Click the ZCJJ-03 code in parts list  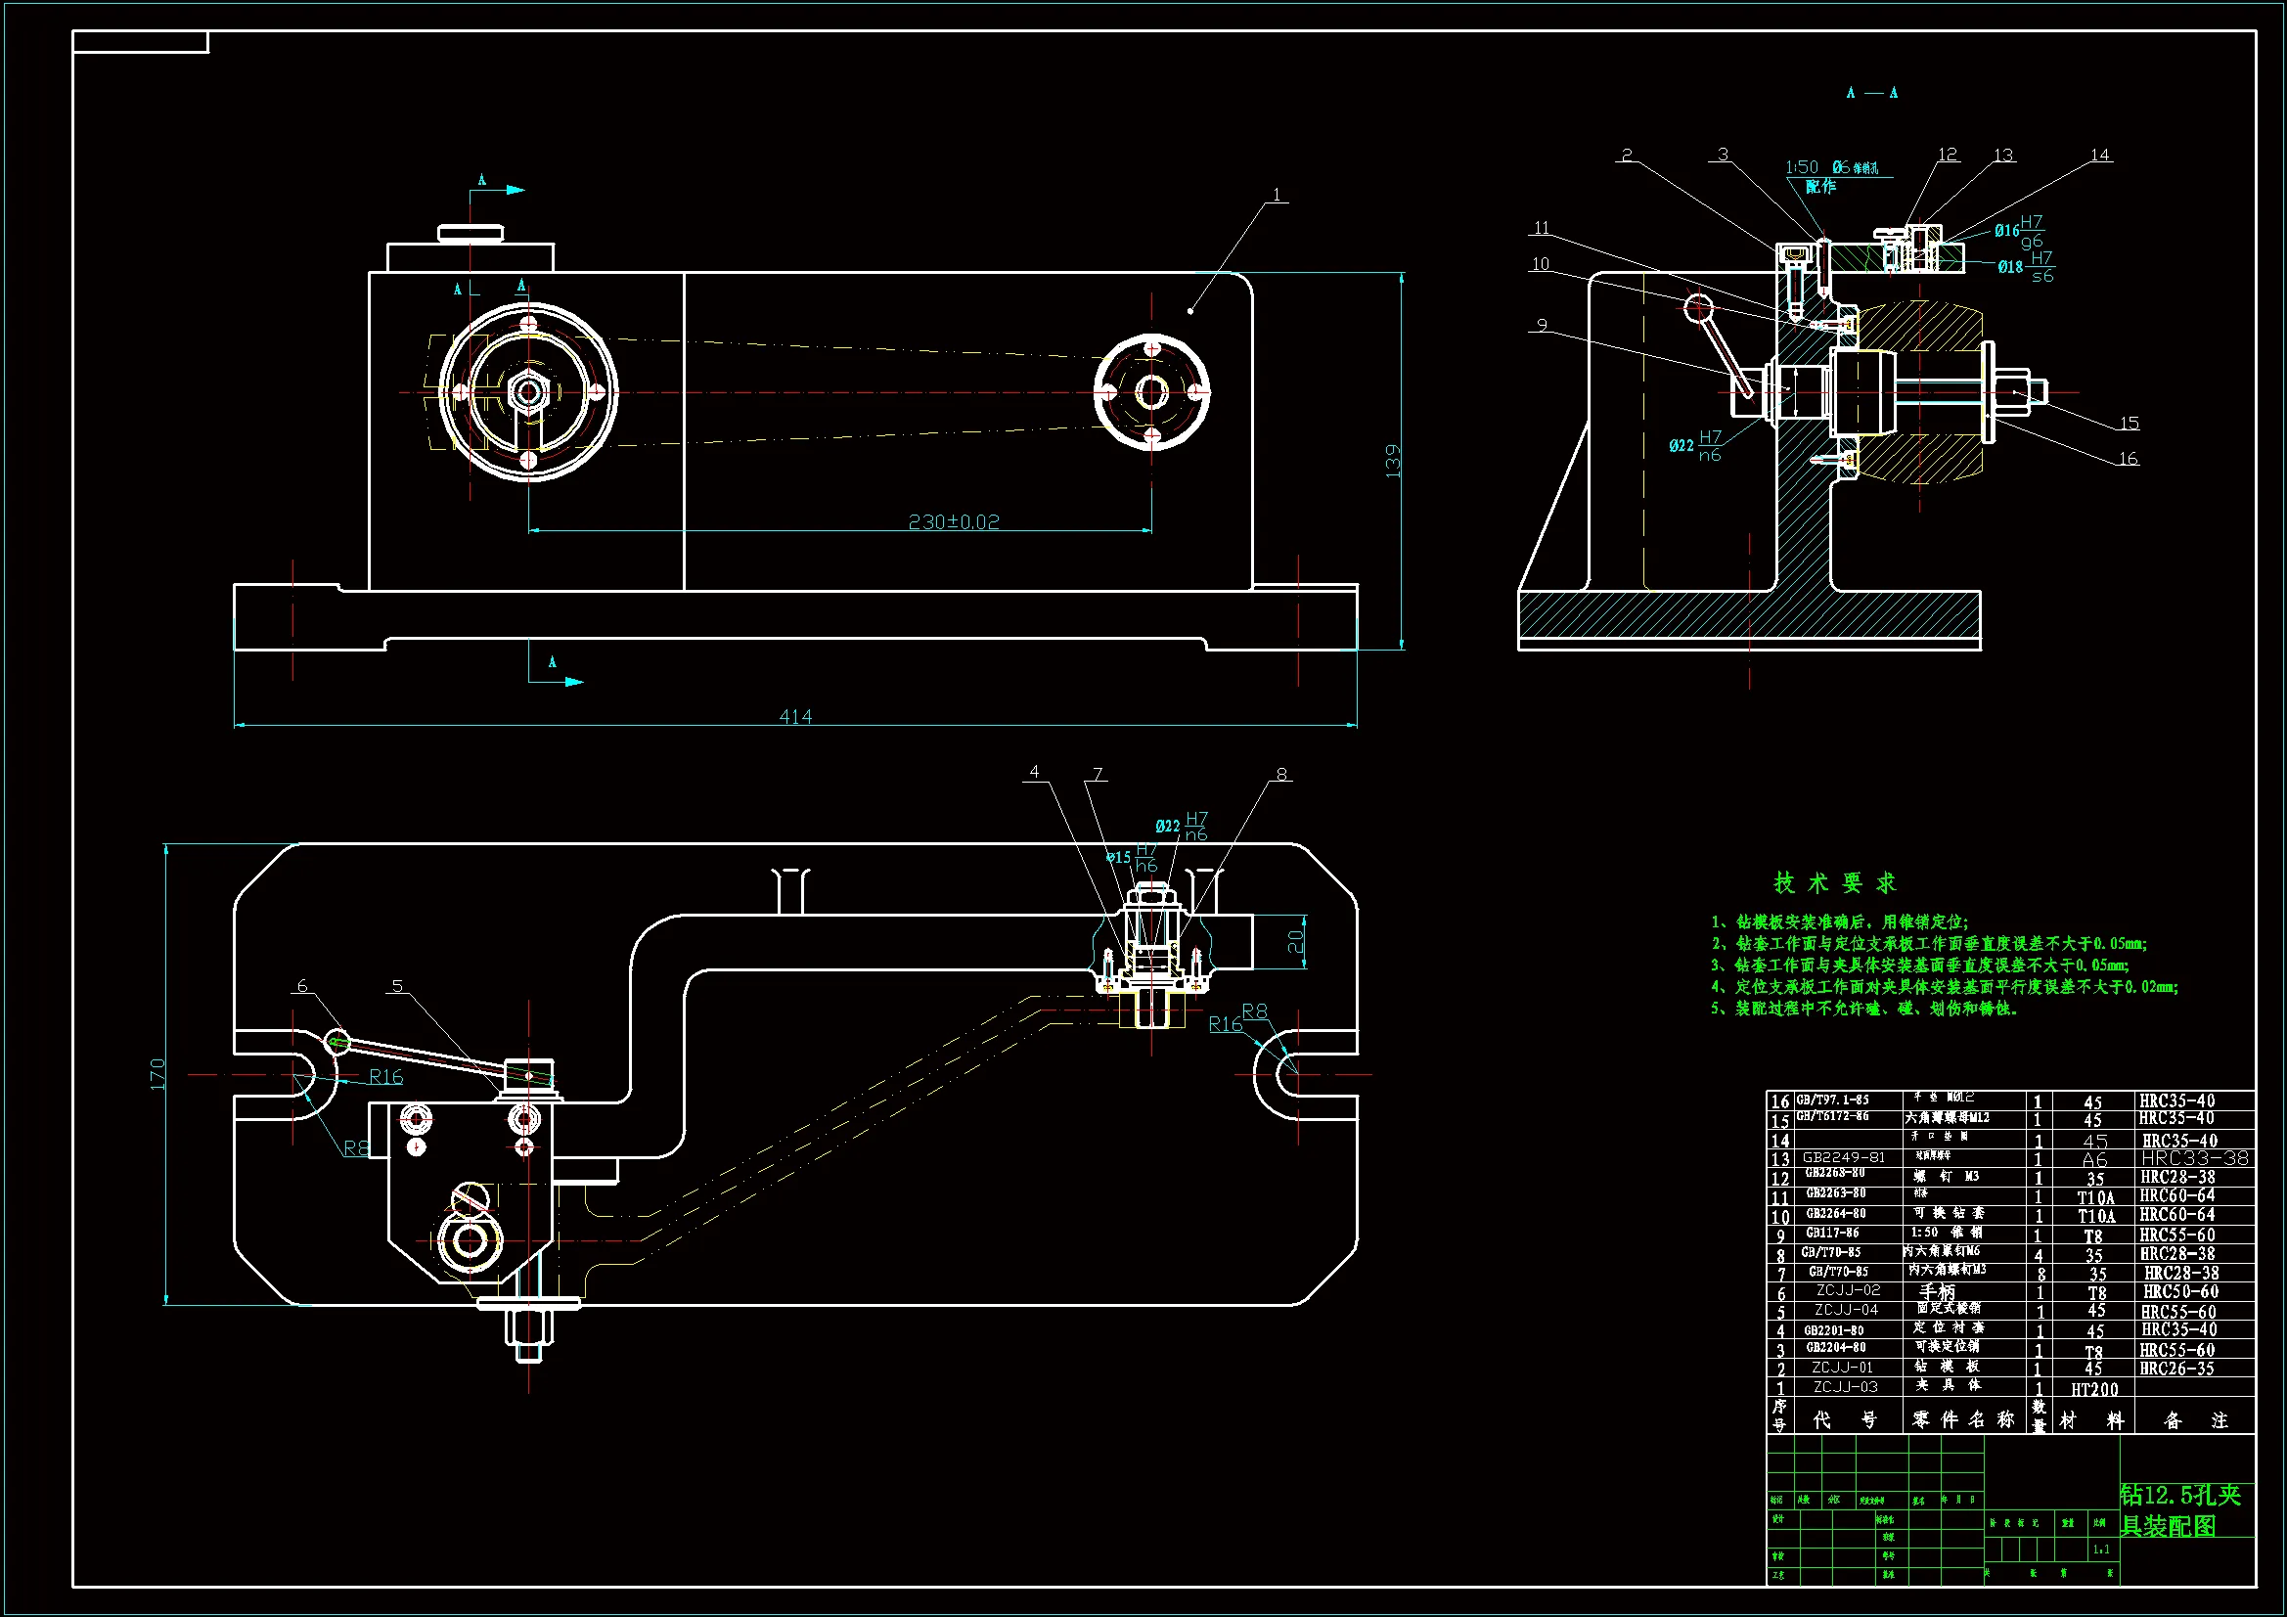[x=1845, y=1387]
